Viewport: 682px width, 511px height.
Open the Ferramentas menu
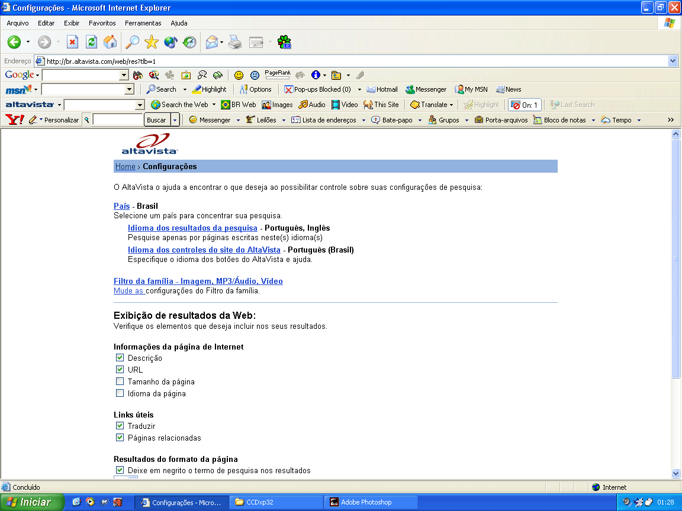[x=143, y=23]
